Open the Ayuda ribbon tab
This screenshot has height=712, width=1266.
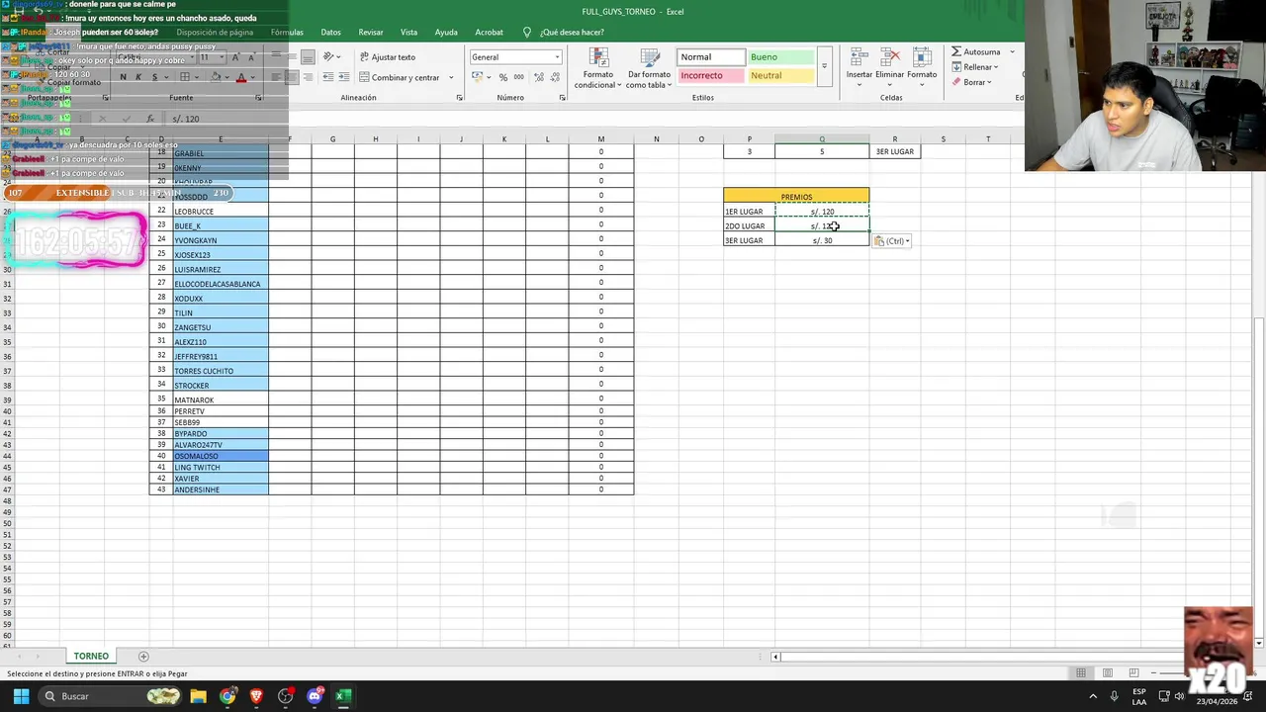tap(446, 32)
